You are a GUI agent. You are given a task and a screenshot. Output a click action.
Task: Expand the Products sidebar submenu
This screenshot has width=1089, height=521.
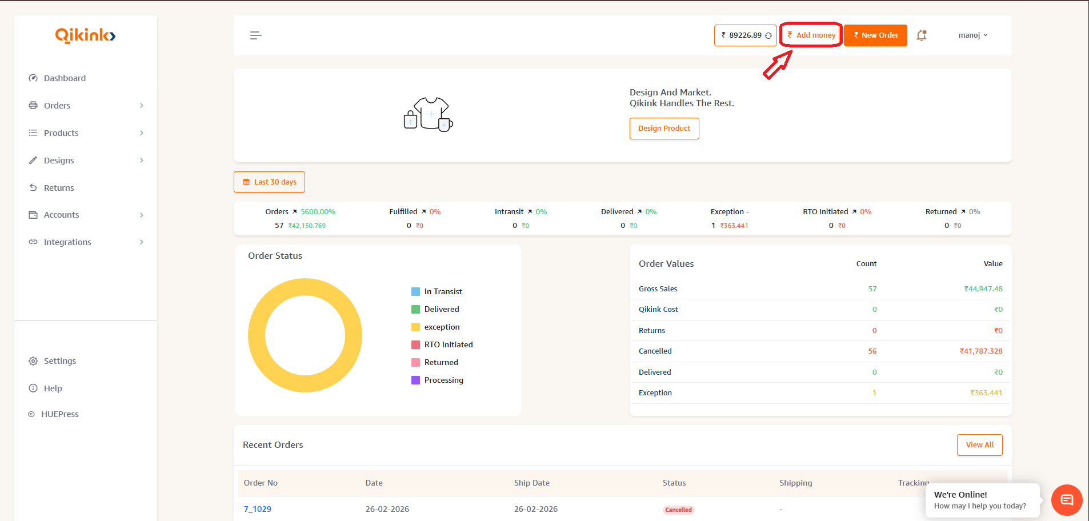142,133
